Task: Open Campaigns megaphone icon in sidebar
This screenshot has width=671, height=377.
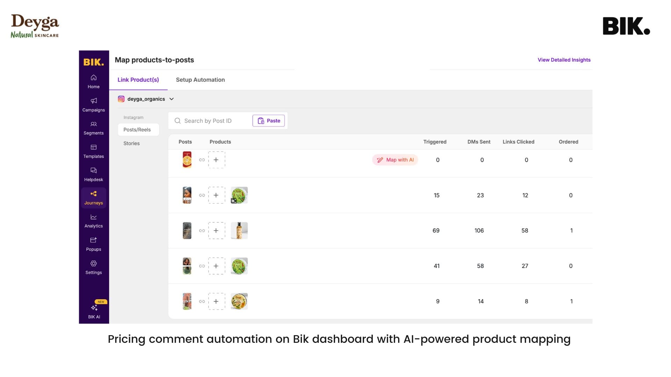Action: [x=94, y=101]
